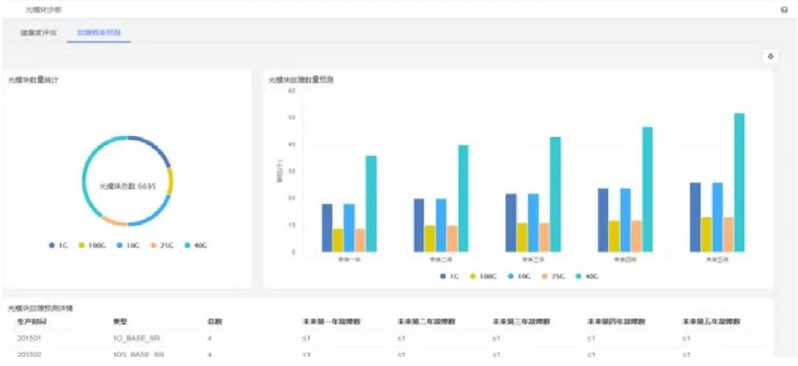Toggle 25G legend under the bar chart

click(552, 276)
